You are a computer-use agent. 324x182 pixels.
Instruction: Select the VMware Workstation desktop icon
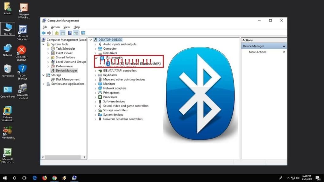click(8, 114)
